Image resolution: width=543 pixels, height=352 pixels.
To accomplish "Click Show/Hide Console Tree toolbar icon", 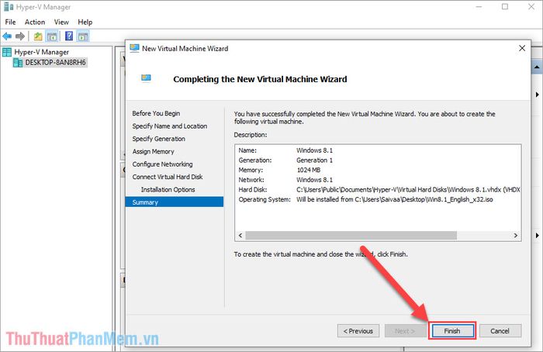I will (x=52, y=36).
